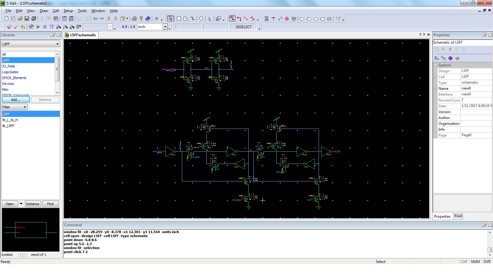Switch to the Find tab in Properties

(458, 216)
